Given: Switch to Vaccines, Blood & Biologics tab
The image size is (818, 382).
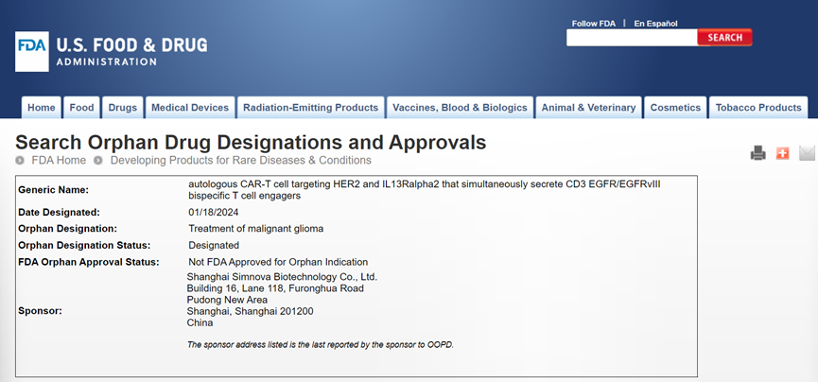Looking at the screenshot, I should [x=460, y=108].
